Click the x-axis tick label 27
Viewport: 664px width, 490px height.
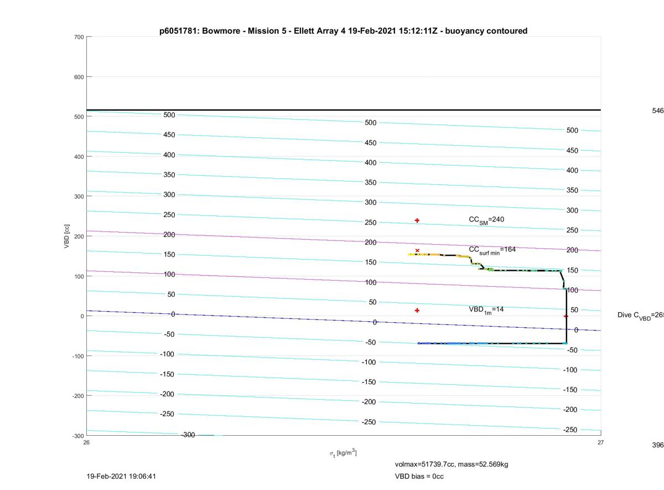(600, 442)
